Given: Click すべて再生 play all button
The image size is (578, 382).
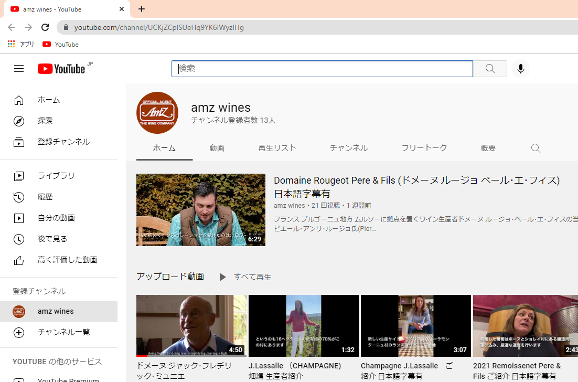Looking at the screenshot, I should pyautogui.click(x=245, y=277).
